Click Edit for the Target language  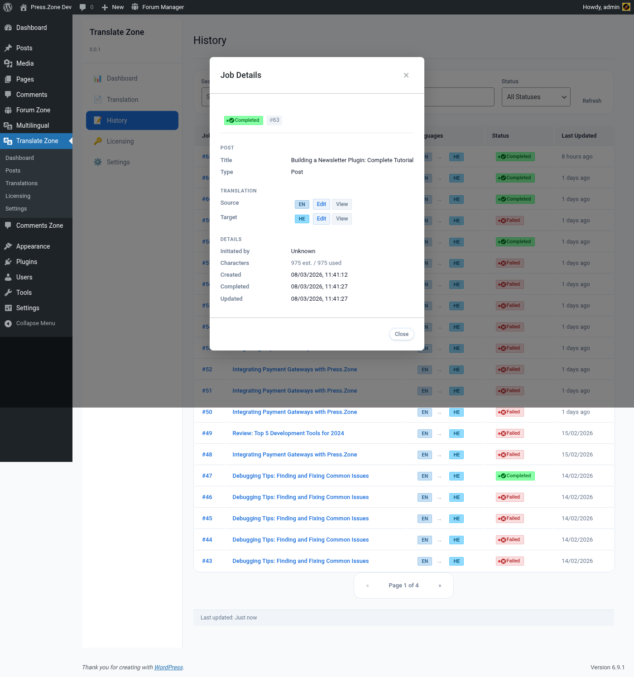click(x=322, y=219)
